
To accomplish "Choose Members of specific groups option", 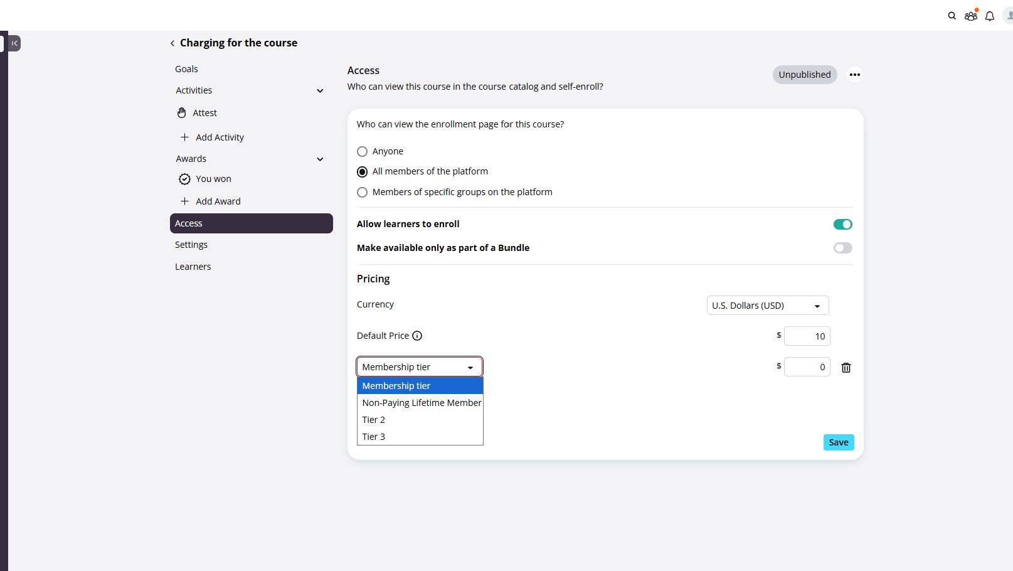I will click(362, 192).
